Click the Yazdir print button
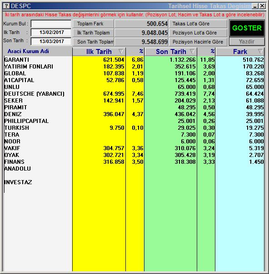The width and height of the screenshot is (269, 274). (247, 42)
